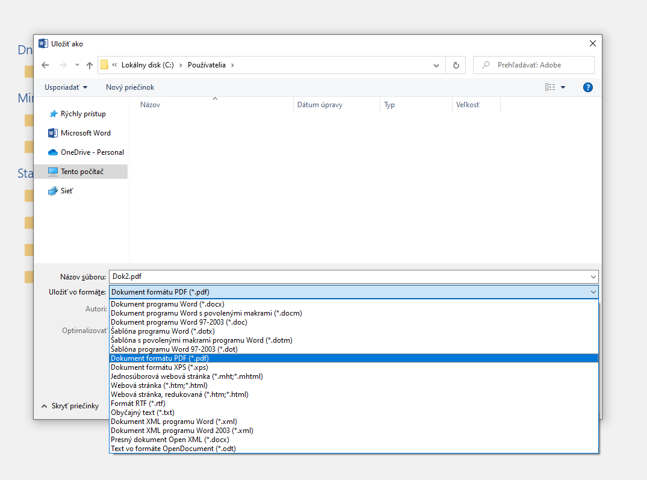The height and width of the screenshot is (480, 647).
Task: Show hidden path via double chevron
Action: pos(114,65)
